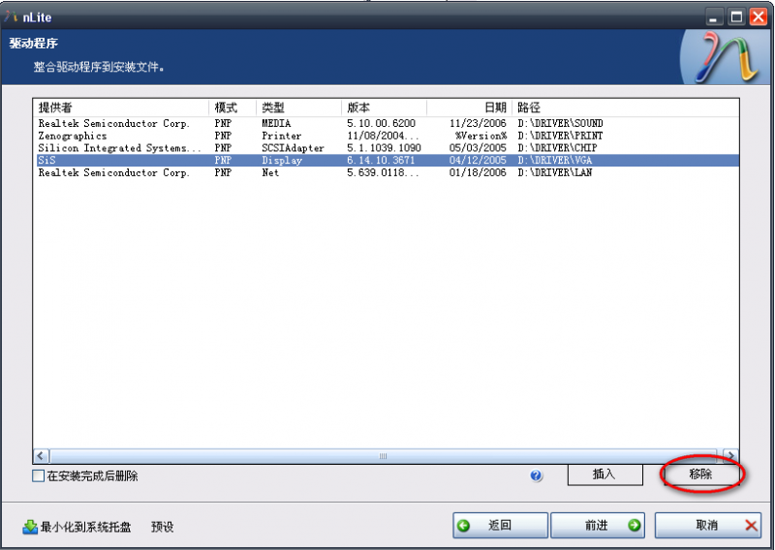Select the SiS display driver row
775x550 pixels.
point(387,160)
